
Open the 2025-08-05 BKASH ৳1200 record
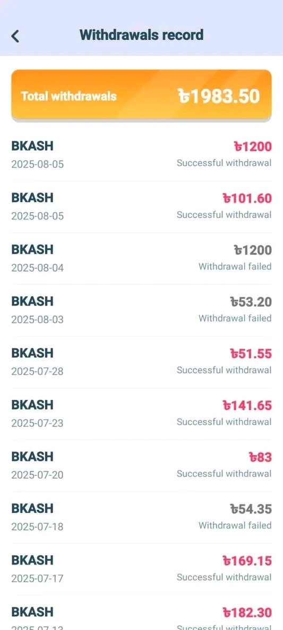tap(141, 155)
